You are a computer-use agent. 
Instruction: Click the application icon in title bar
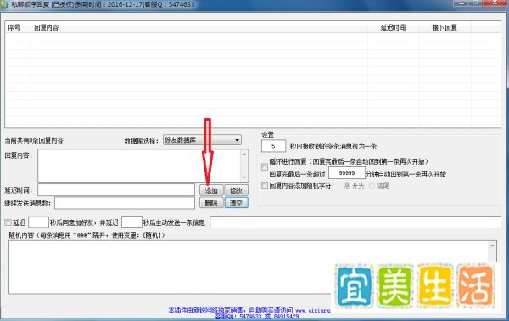click(4, 4)
